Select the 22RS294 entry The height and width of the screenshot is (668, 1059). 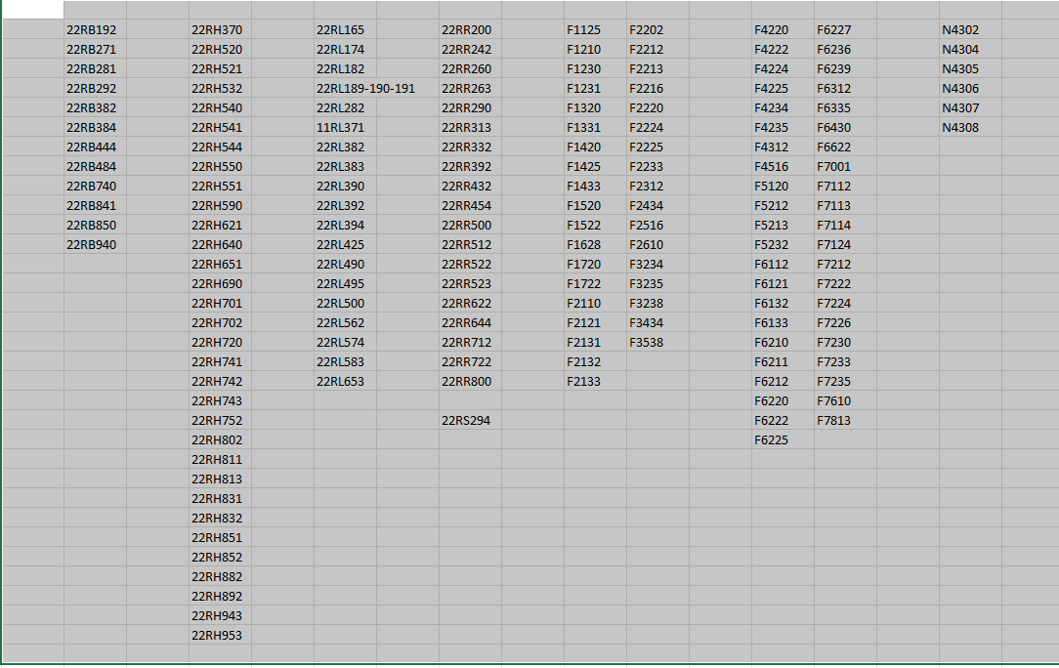point(466,421)
